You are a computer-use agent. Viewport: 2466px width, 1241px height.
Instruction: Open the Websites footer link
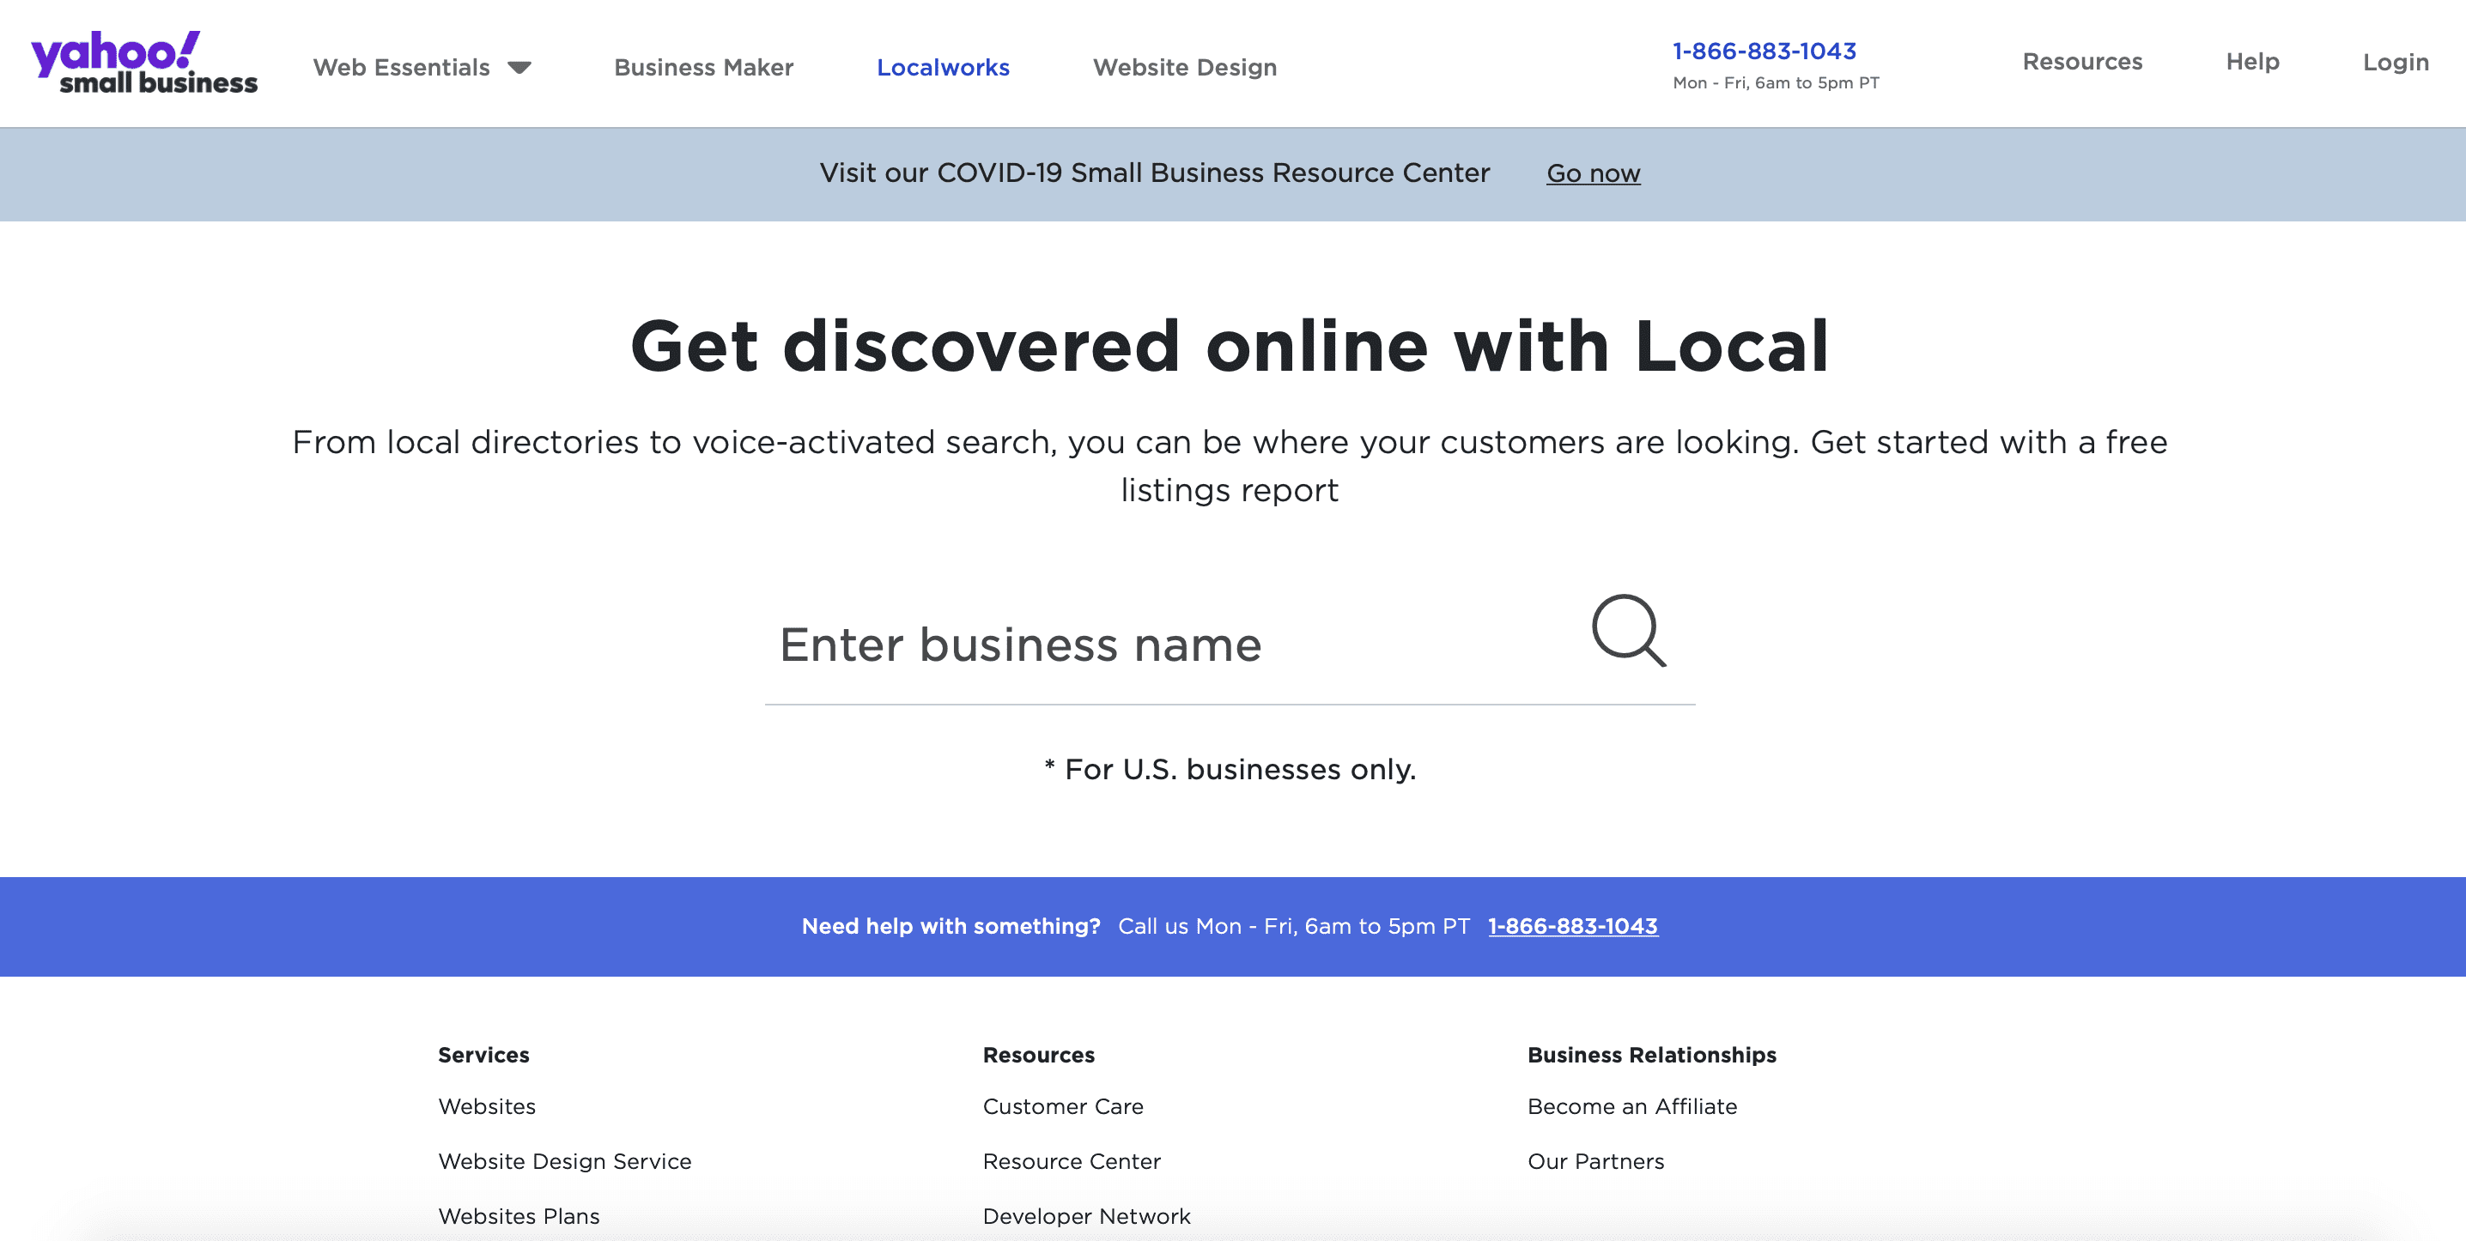click(486, 1106)
